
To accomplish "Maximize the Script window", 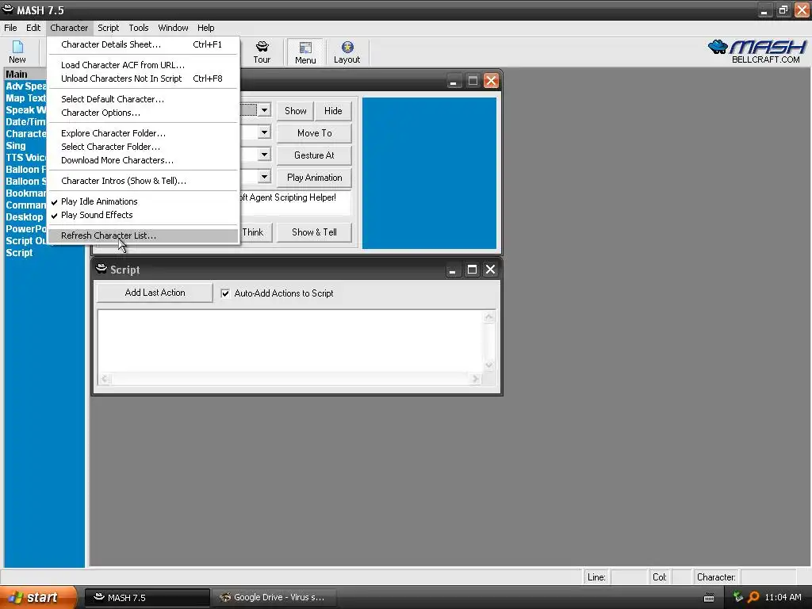I will tap(472, 270).
